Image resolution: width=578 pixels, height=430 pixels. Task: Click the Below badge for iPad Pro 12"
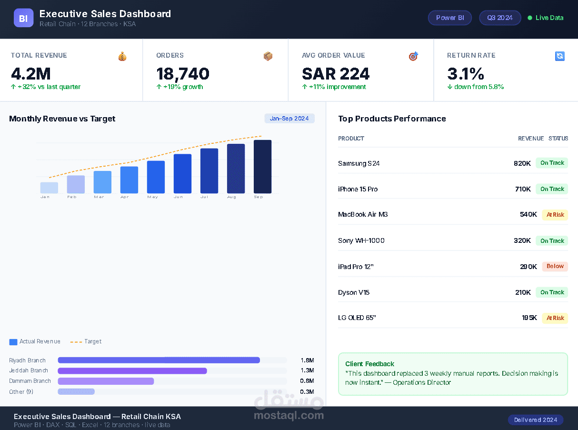click(x=555, y=266)
